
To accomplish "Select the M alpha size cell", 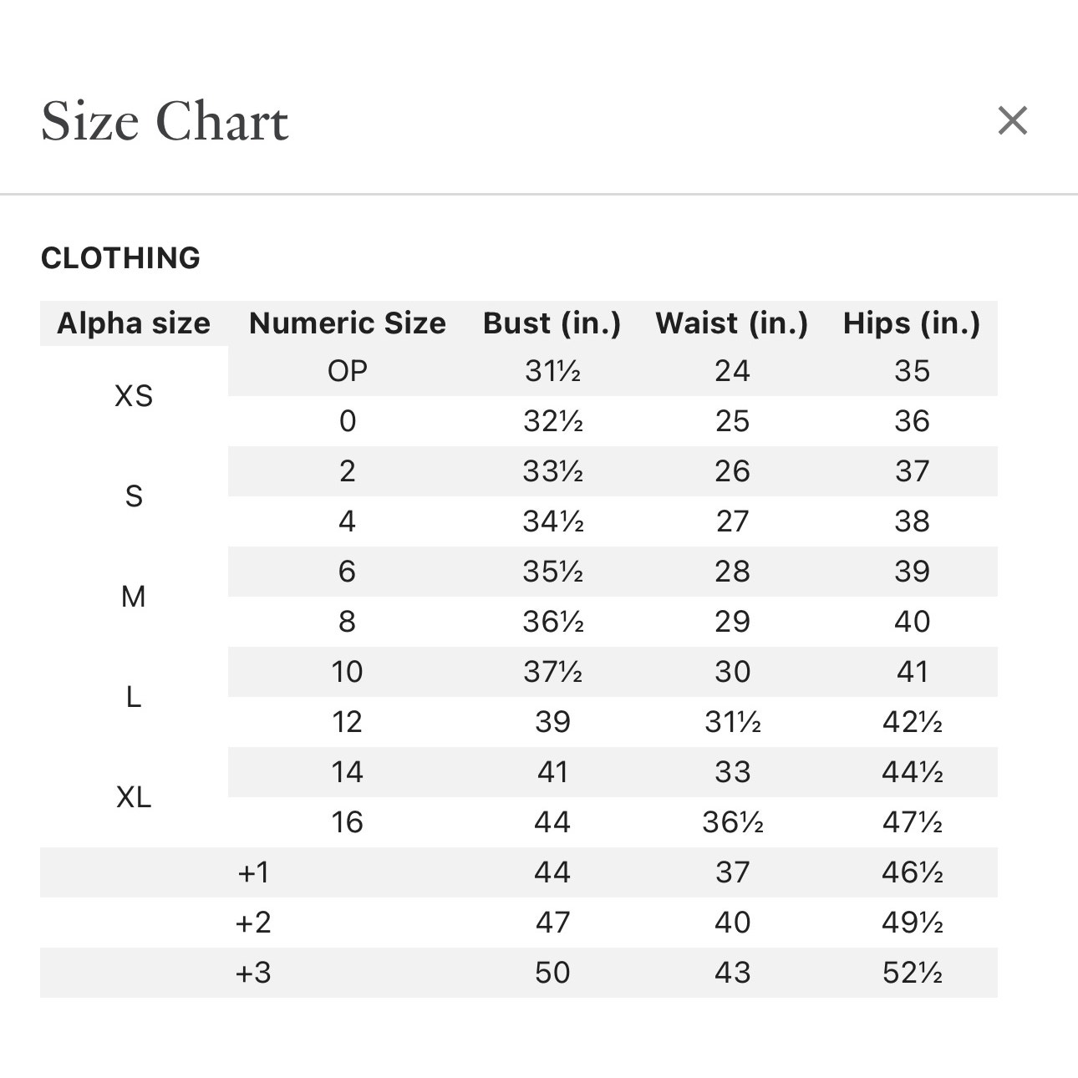I will point(134,597).
